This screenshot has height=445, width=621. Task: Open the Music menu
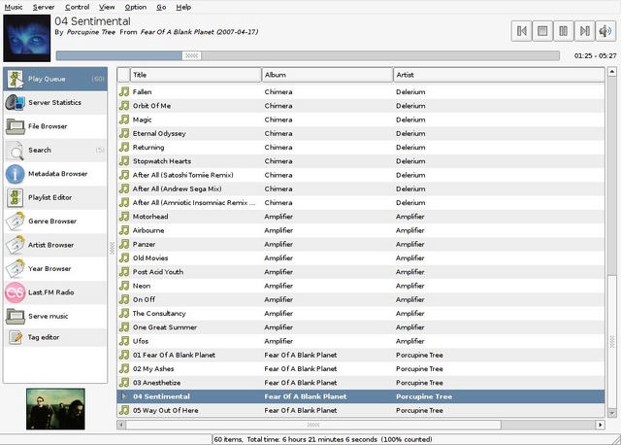[x=14, y=7]
